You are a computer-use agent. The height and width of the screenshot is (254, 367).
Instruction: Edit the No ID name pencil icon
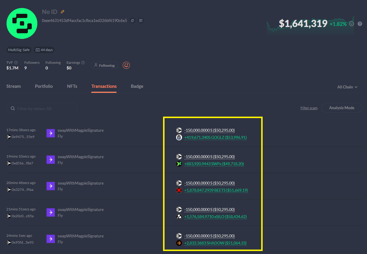[x=63, y=12]
